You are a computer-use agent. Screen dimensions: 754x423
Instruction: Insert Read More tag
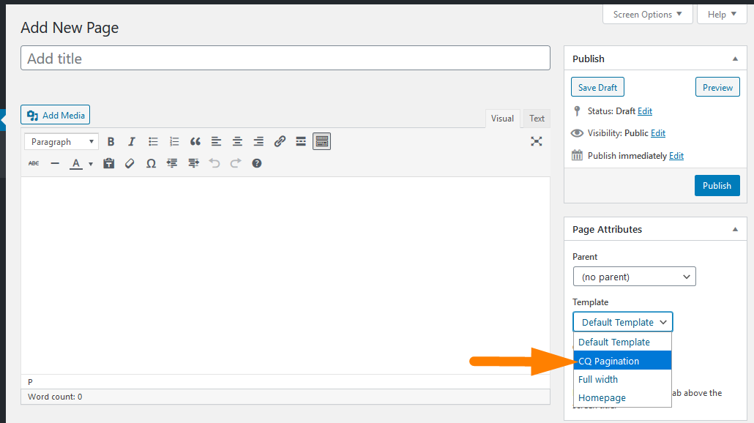pyautogui.click(x=301, y=141)
